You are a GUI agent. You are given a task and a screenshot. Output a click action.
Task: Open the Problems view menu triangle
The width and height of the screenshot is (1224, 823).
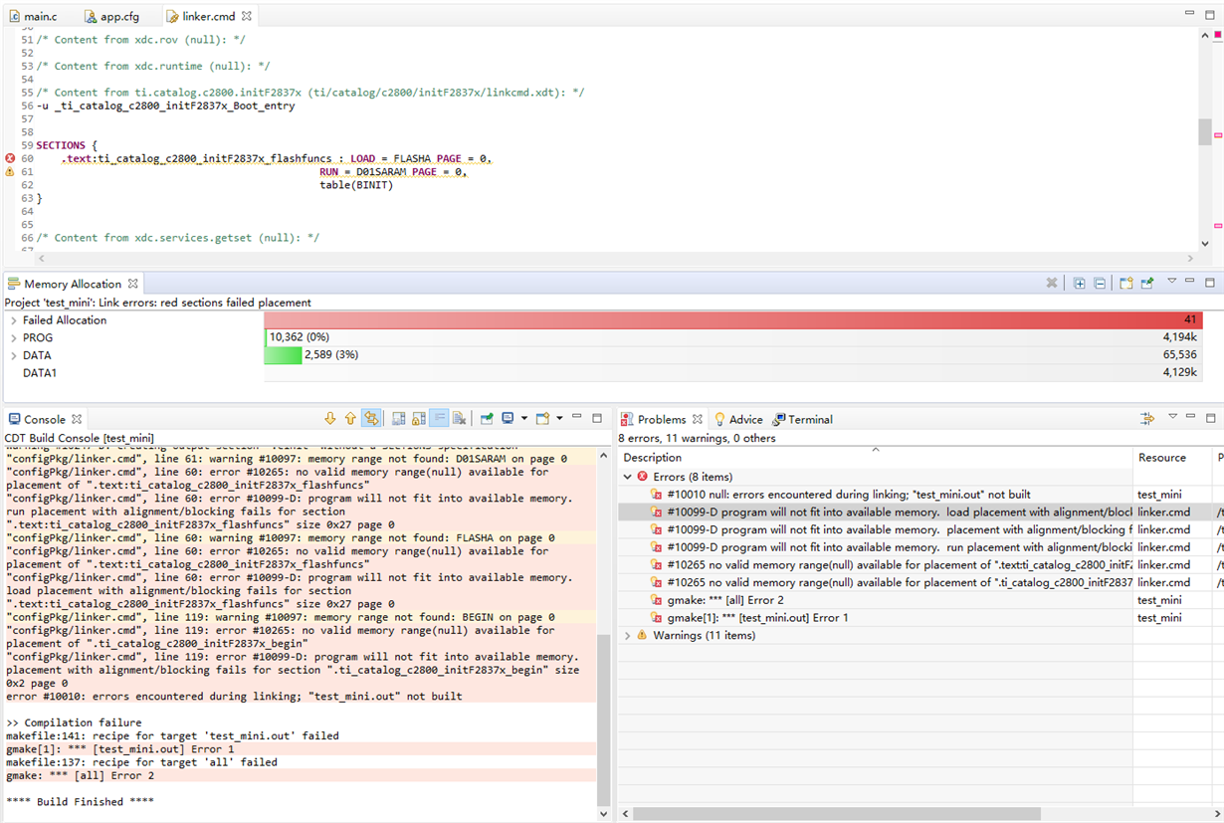(1172, 417)
